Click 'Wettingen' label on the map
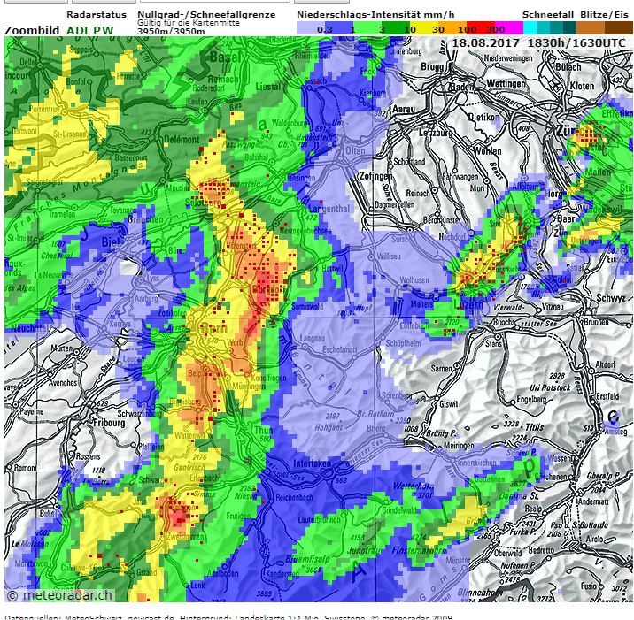Image resolution: width=634 pixels, height=620 pixels. pos(506,83)
